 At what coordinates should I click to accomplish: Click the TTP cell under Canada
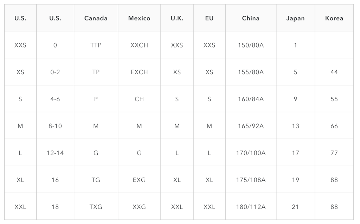pyautogui.click(x=96, y=45)
